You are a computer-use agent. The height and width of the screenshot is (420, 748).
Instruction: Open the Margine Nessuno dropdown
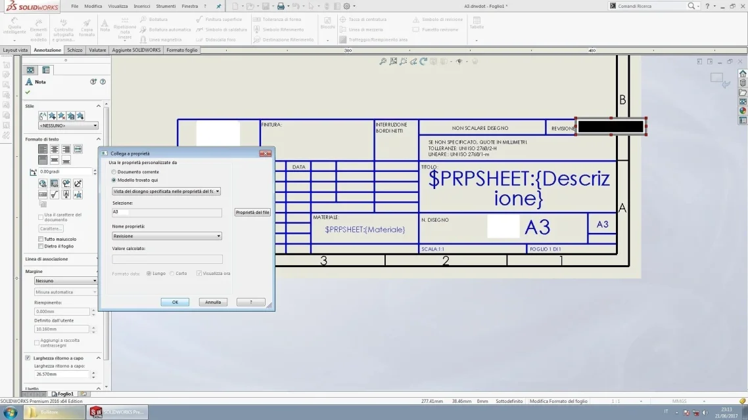coord(65,281)
